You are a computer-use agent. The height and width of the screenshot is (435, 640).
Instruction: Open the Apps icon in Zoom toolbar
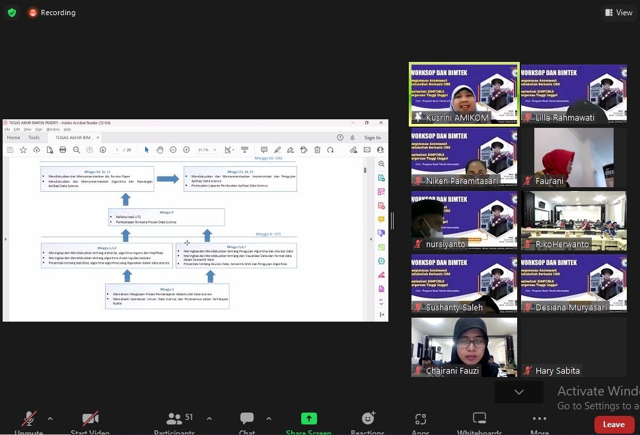[421, 419]
